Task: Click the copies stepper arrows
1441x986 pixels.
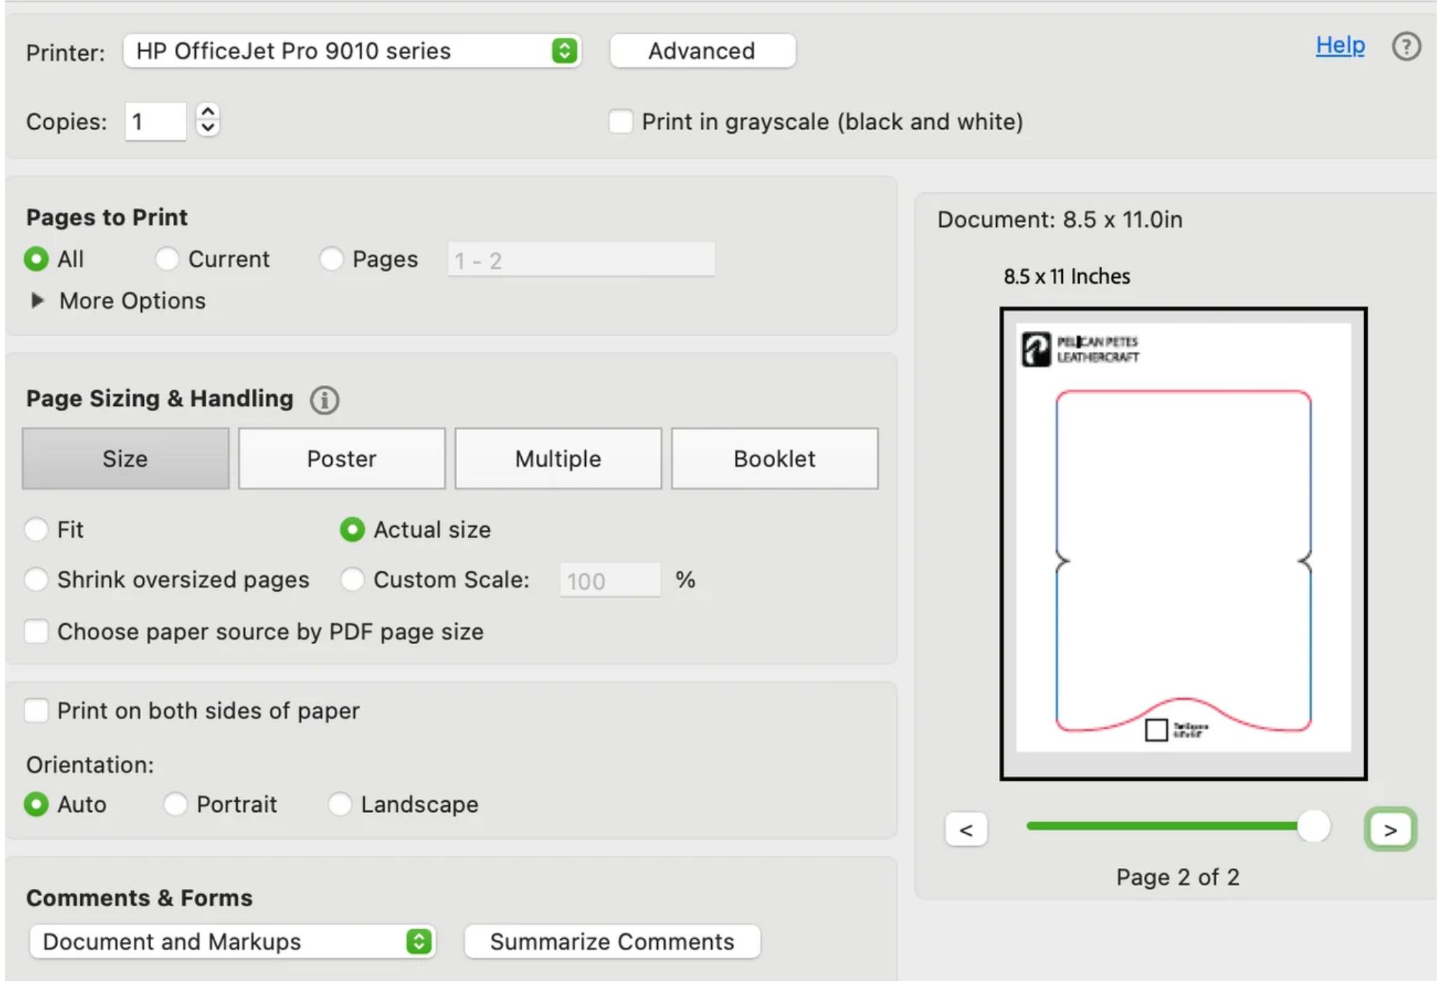Action: pyautogui.click(x=208, y=120)
